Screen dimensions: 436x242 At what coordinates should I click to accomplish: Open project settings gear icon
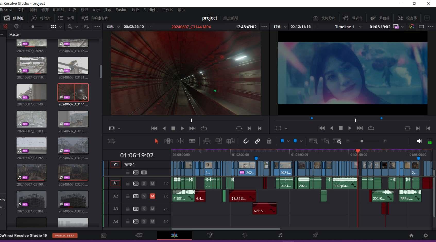426,235
